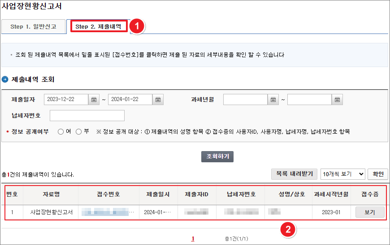Switch to Step 1. 일반신고 tab
This screenshot has width=390, height=245.
[33, 27]
